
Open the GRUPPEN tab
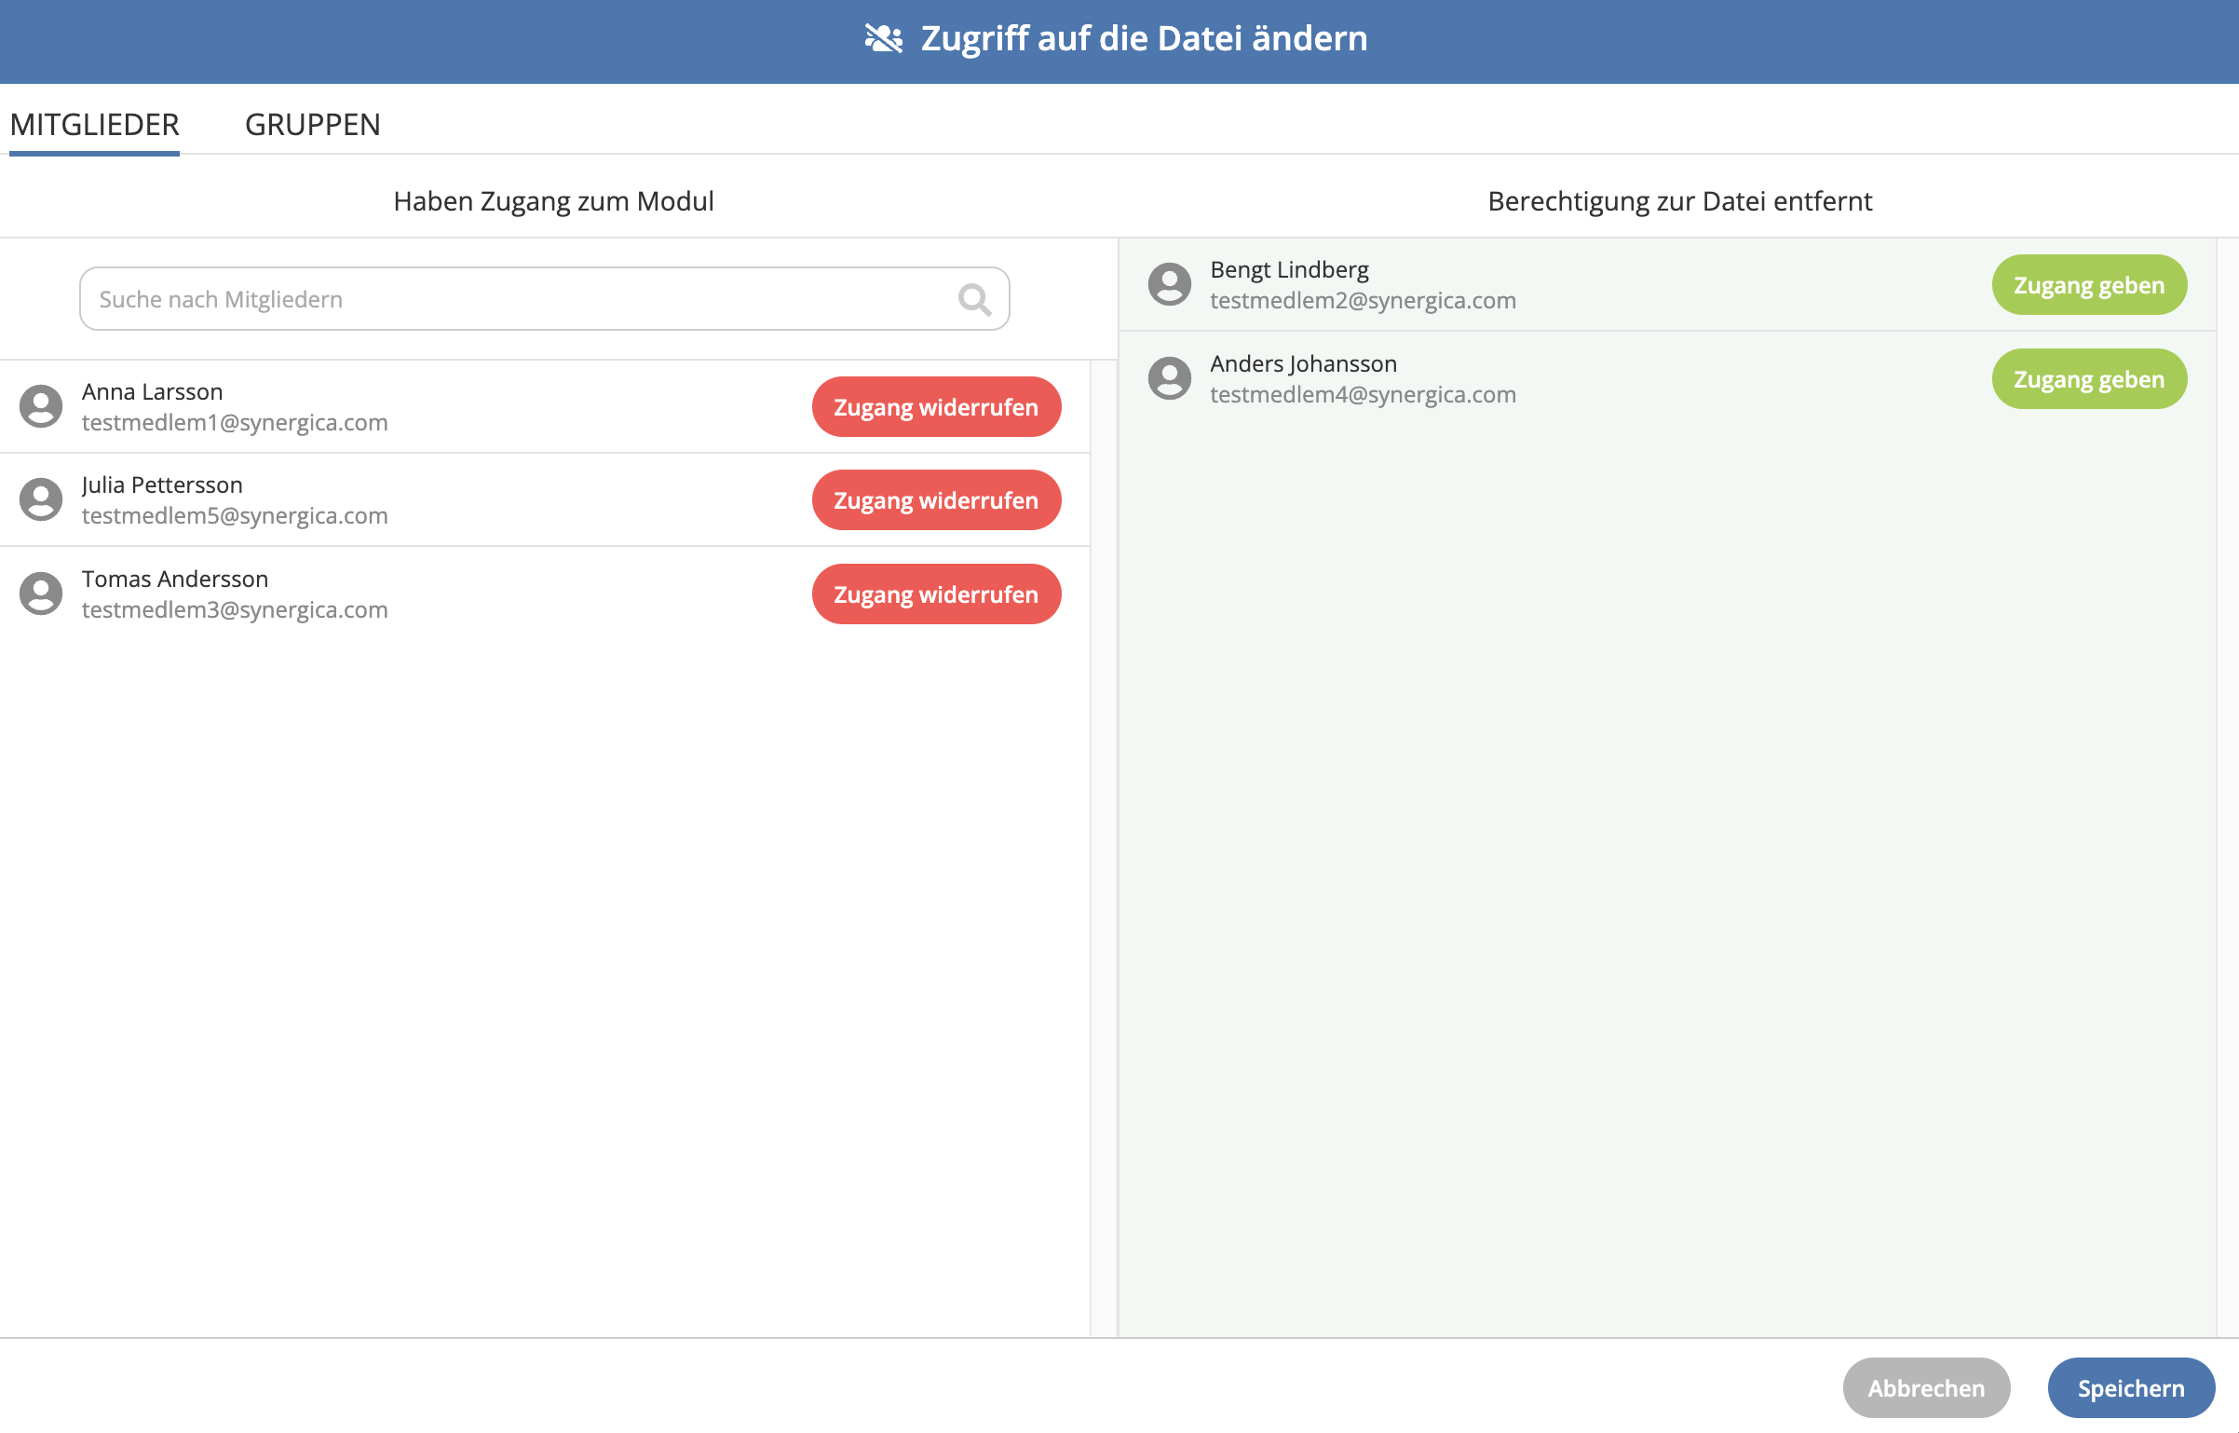pyautogui.click(x=313, y=124)
